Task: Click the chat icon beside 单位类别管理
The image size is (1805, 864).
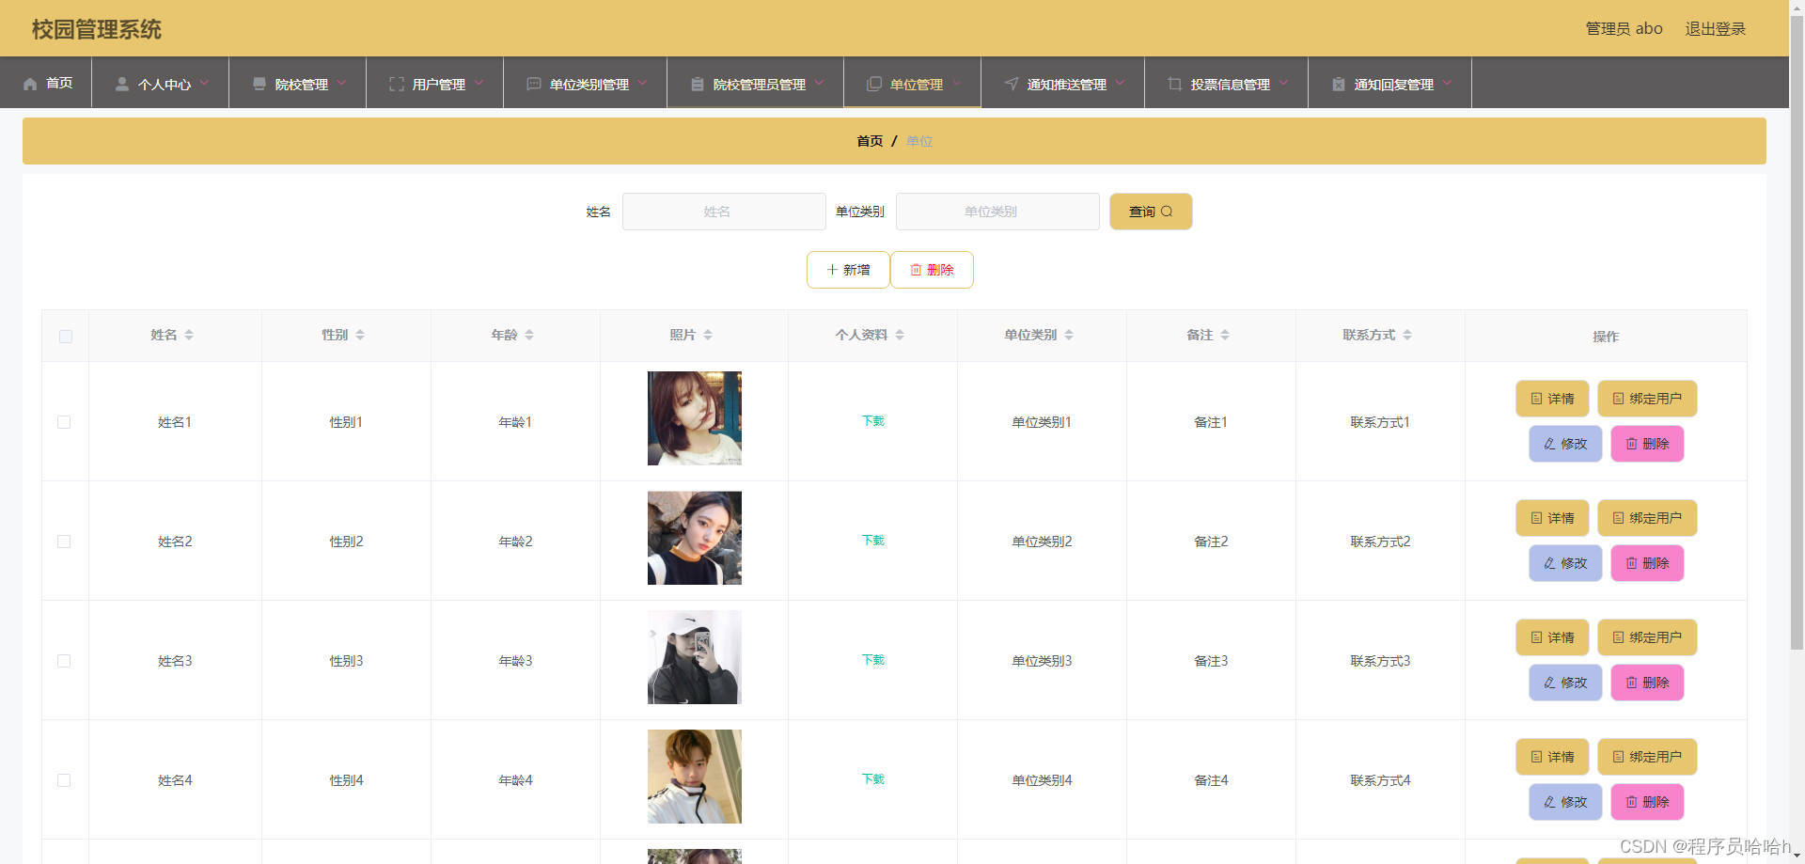Action: pos(534,84)
